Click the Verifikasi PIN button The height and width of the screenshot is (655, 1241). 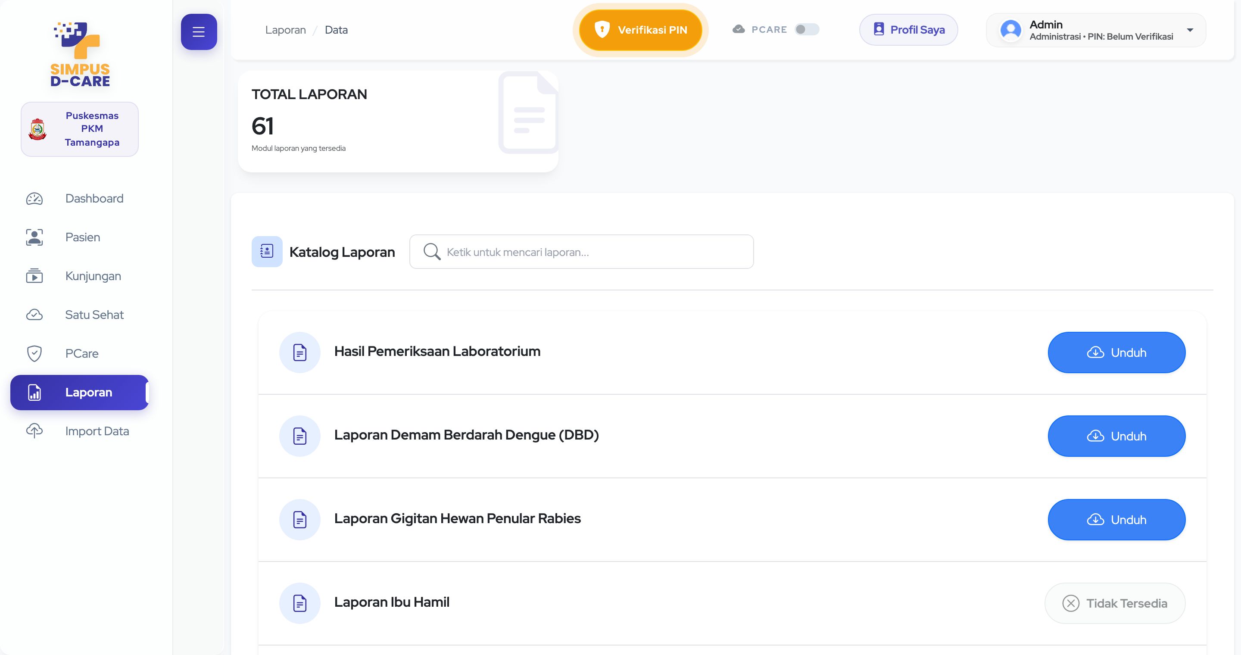(640, 30)
